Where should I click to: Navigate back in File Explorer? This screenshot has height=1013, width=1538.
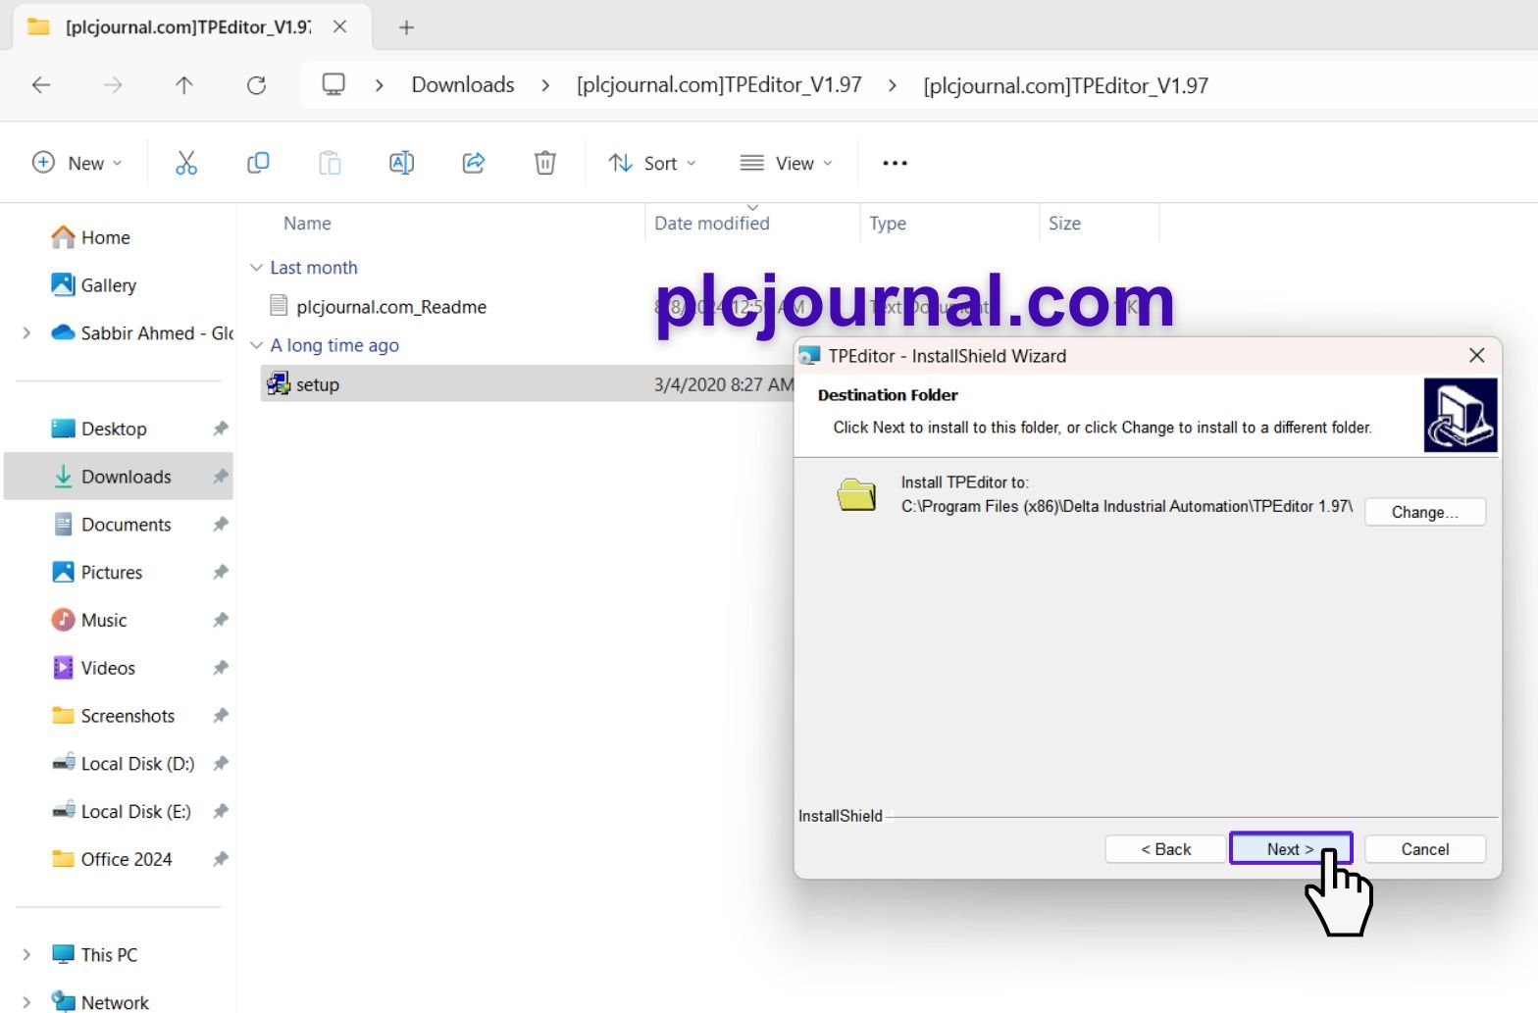41,85
